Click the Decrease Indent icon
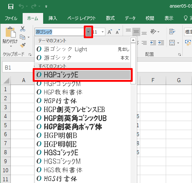Image resolution: width=192 pixels, height=183 pixels. (153, 43)
